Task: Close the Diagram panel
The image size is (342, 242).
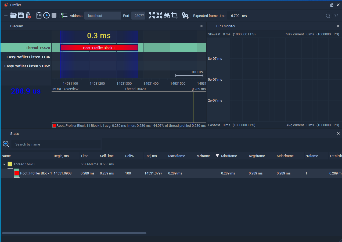Action: [201, 26]
